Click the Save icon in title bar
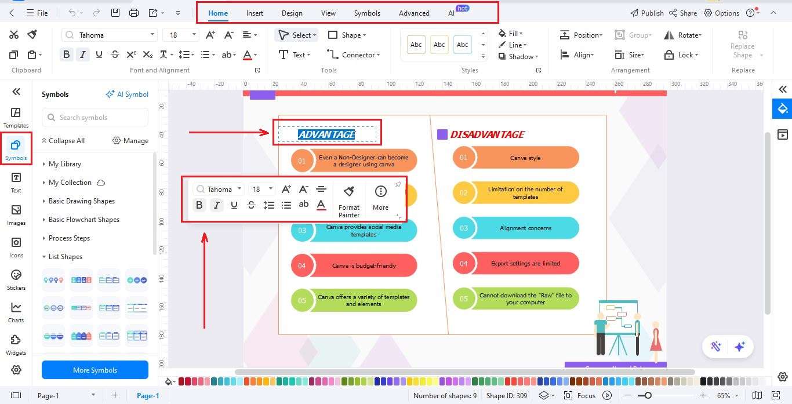792x404 pixels. coord(115,12)
